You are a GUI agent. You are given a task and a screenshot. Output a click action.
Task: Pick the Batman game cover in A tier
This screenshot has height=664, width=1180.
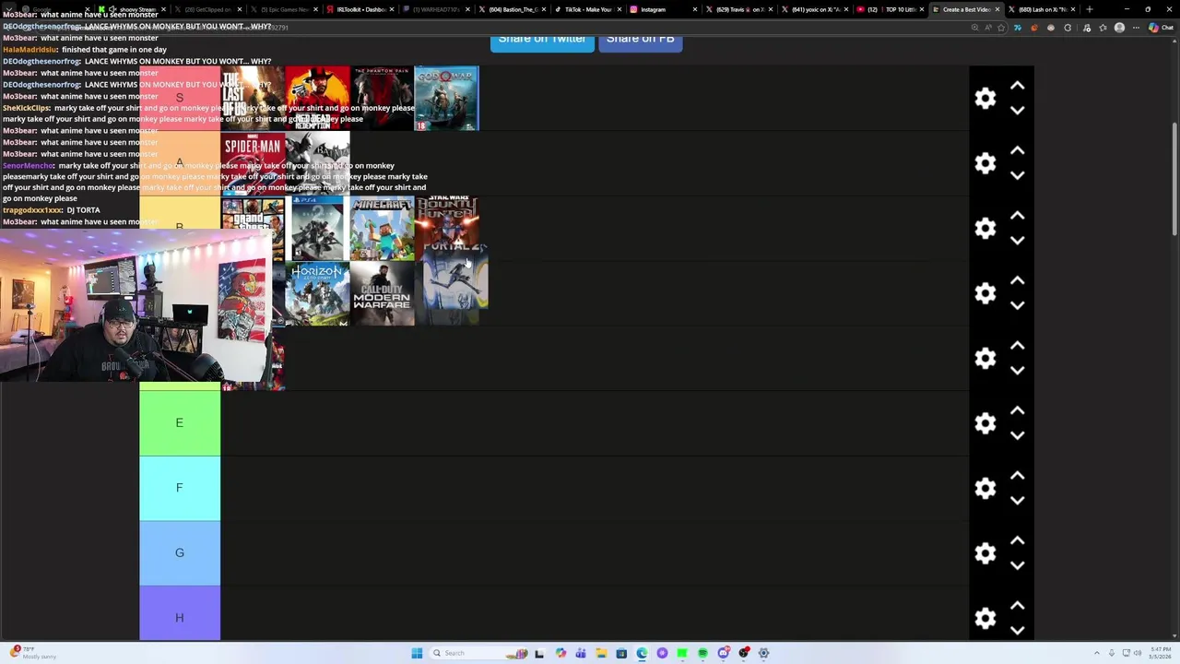point(318,163)
